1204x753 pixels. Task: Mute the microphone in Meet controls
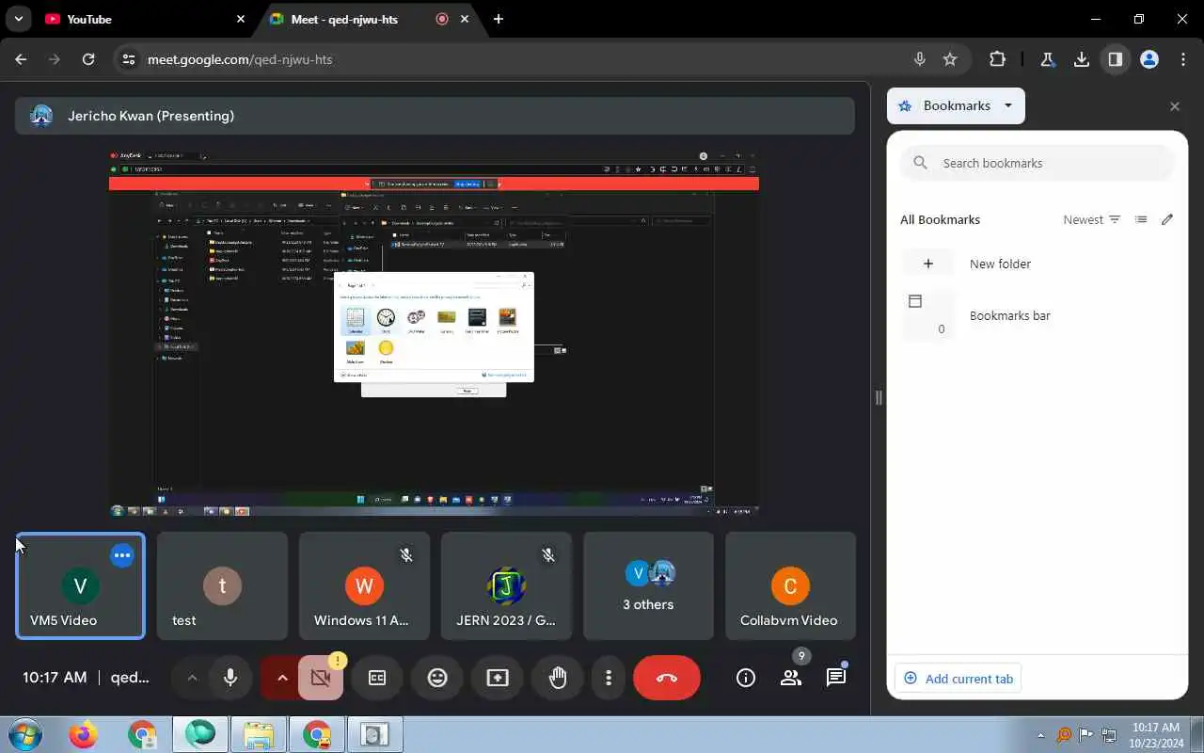[230, 678]
